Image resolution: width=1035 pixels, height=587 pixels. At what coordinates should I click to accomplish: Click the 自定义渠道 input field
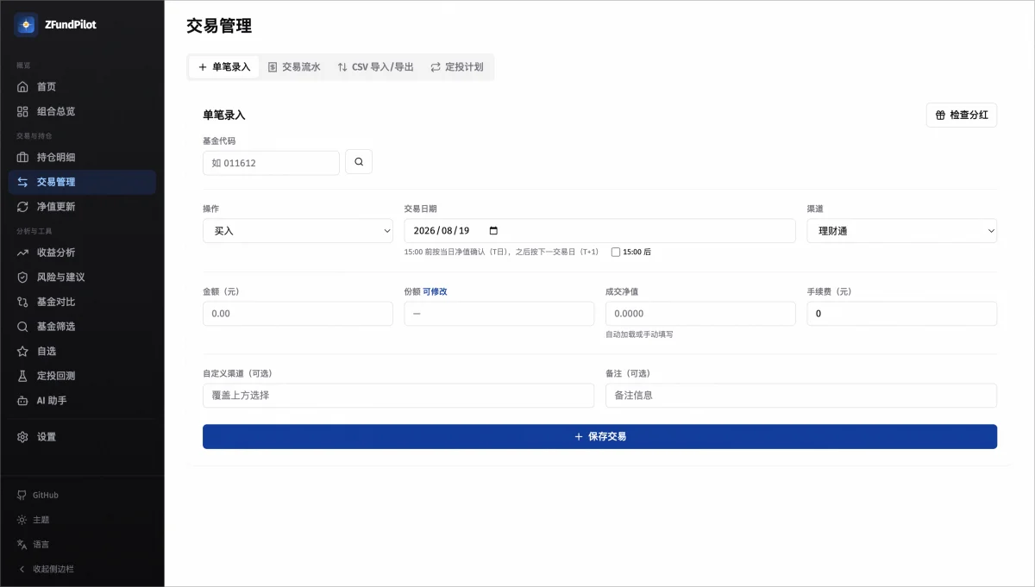pyautogui.click(x=398, y=396)
